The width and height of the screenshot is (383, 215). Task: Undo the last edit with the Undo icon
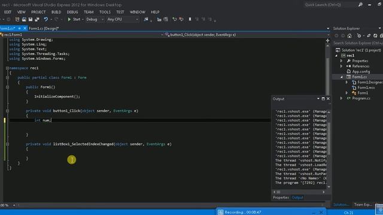click(45, 19)
